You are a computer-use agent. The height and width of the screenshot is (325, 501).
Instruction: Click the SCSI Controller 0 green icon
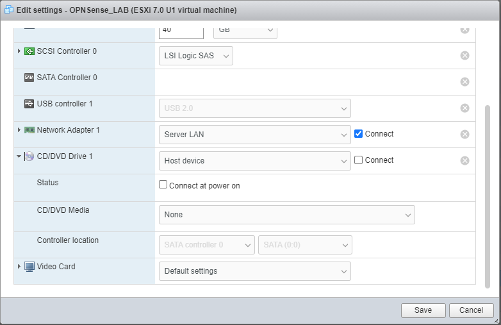tap(29, 51)
